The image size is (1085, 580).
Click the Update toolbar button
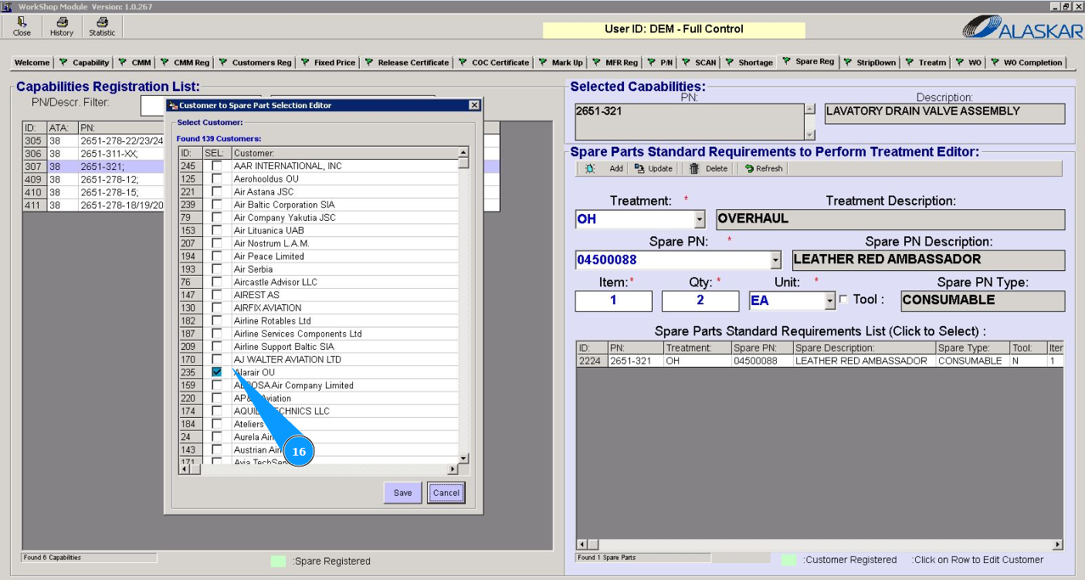(653, 168)
